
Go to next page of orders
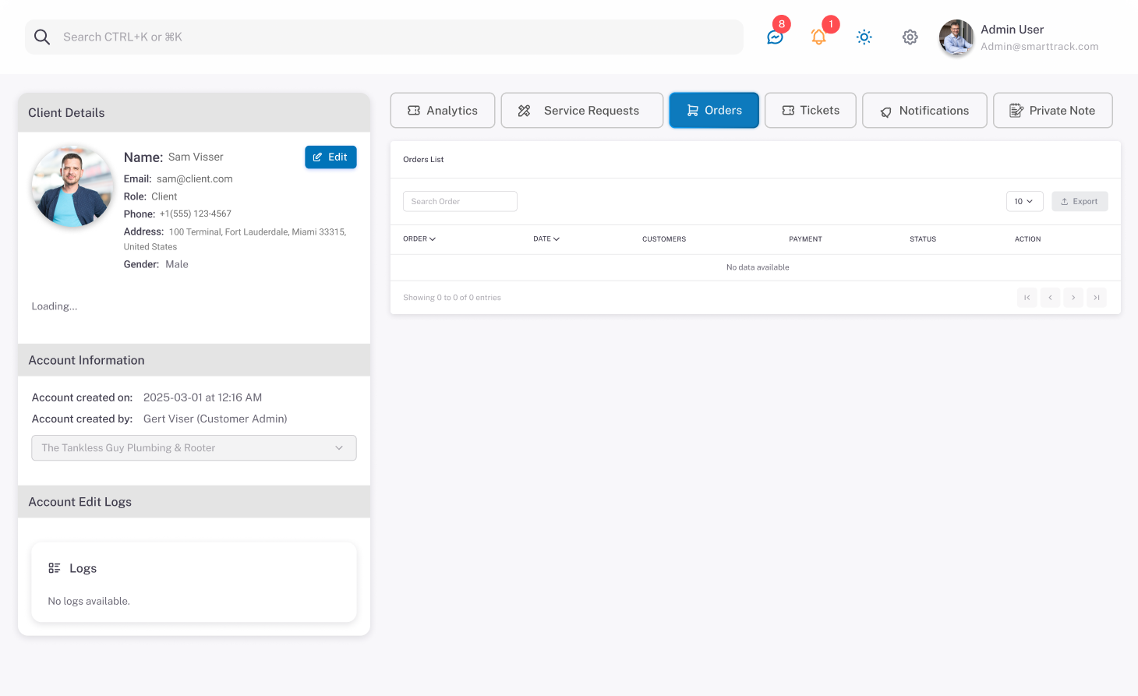coord(1073,298)
